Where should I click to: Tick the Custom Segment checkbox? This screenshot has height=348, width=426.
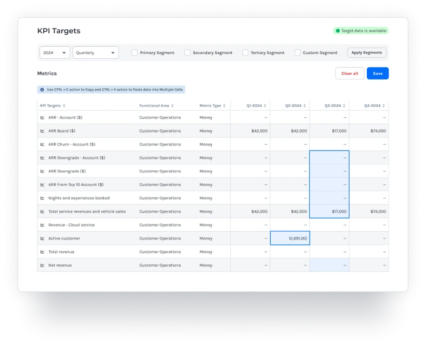point(298,52)
